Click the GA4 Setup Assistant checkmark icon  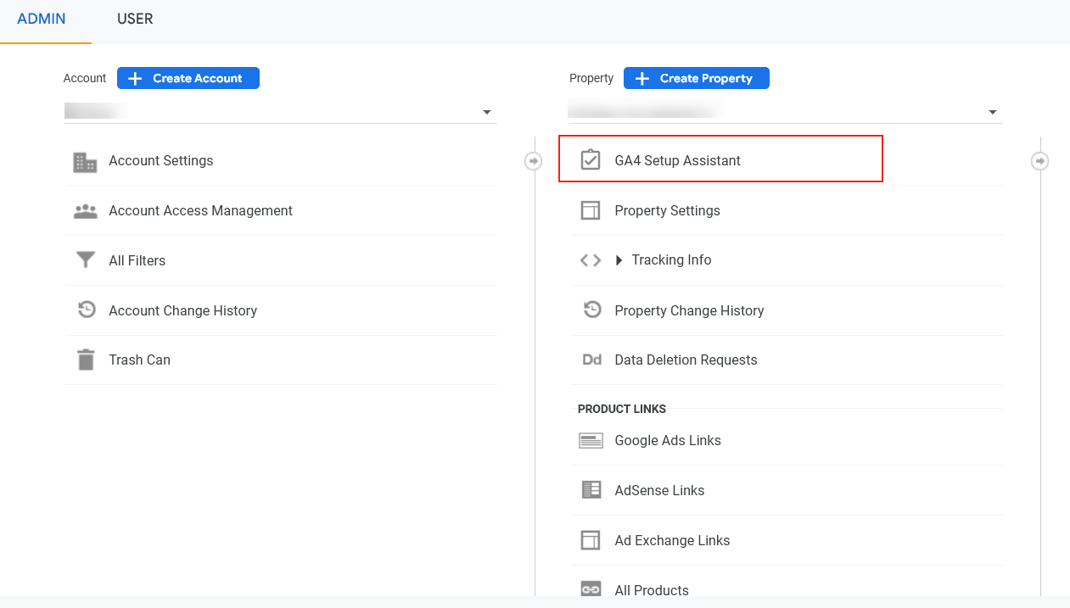(x=591, y=159)
